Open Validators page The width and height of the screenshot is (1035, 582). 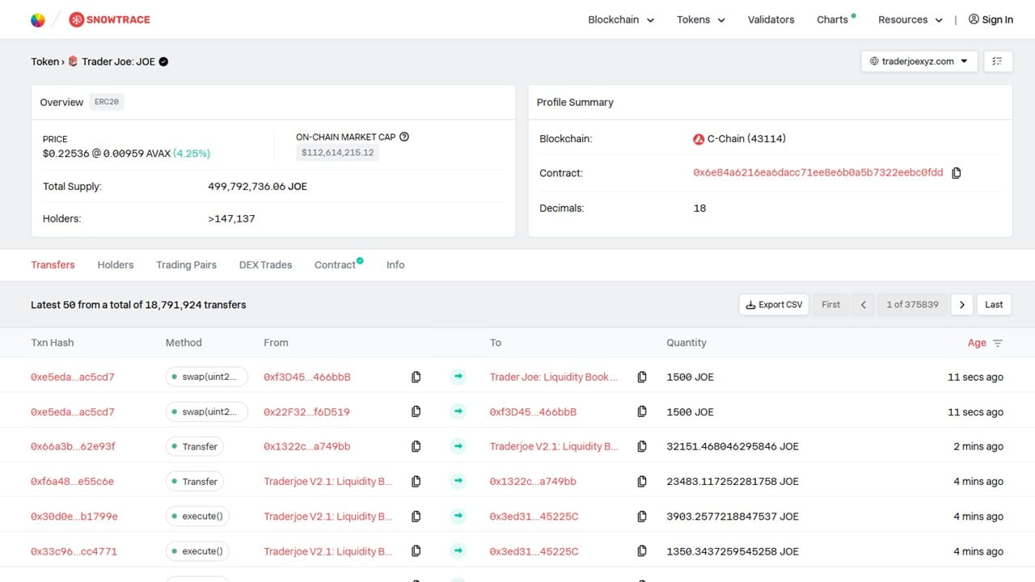click(771, 19)
